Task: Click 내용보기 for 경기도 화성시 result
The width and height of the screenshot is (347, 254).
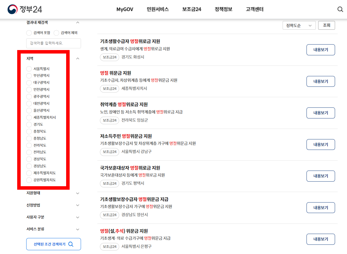Action: pos(321,50)
